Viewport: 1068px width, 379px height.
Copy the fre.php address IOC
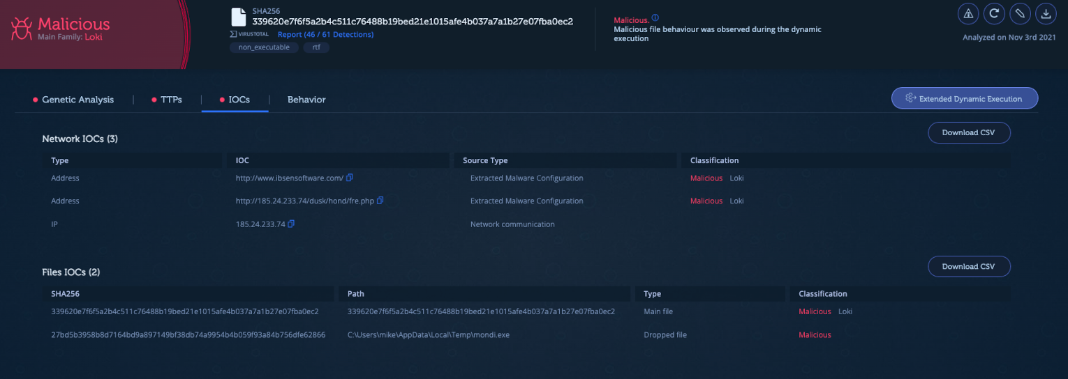point(380,201)
